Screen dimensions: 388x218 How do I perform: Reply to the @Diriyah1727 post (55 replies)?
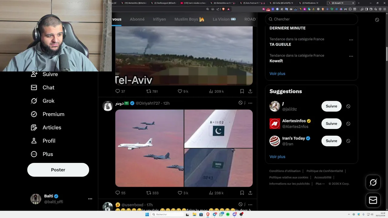[x=120, y=193]
